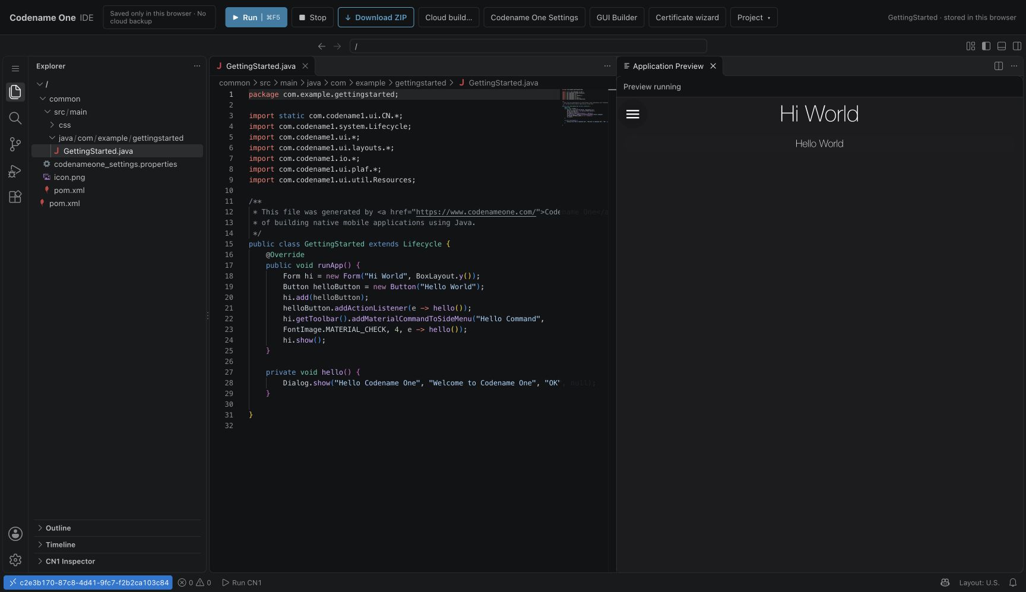Image resolution: width=1026 pixels, height=592 pixels.
Task: Open the Search view in activity bar
Action: [15, 118]
